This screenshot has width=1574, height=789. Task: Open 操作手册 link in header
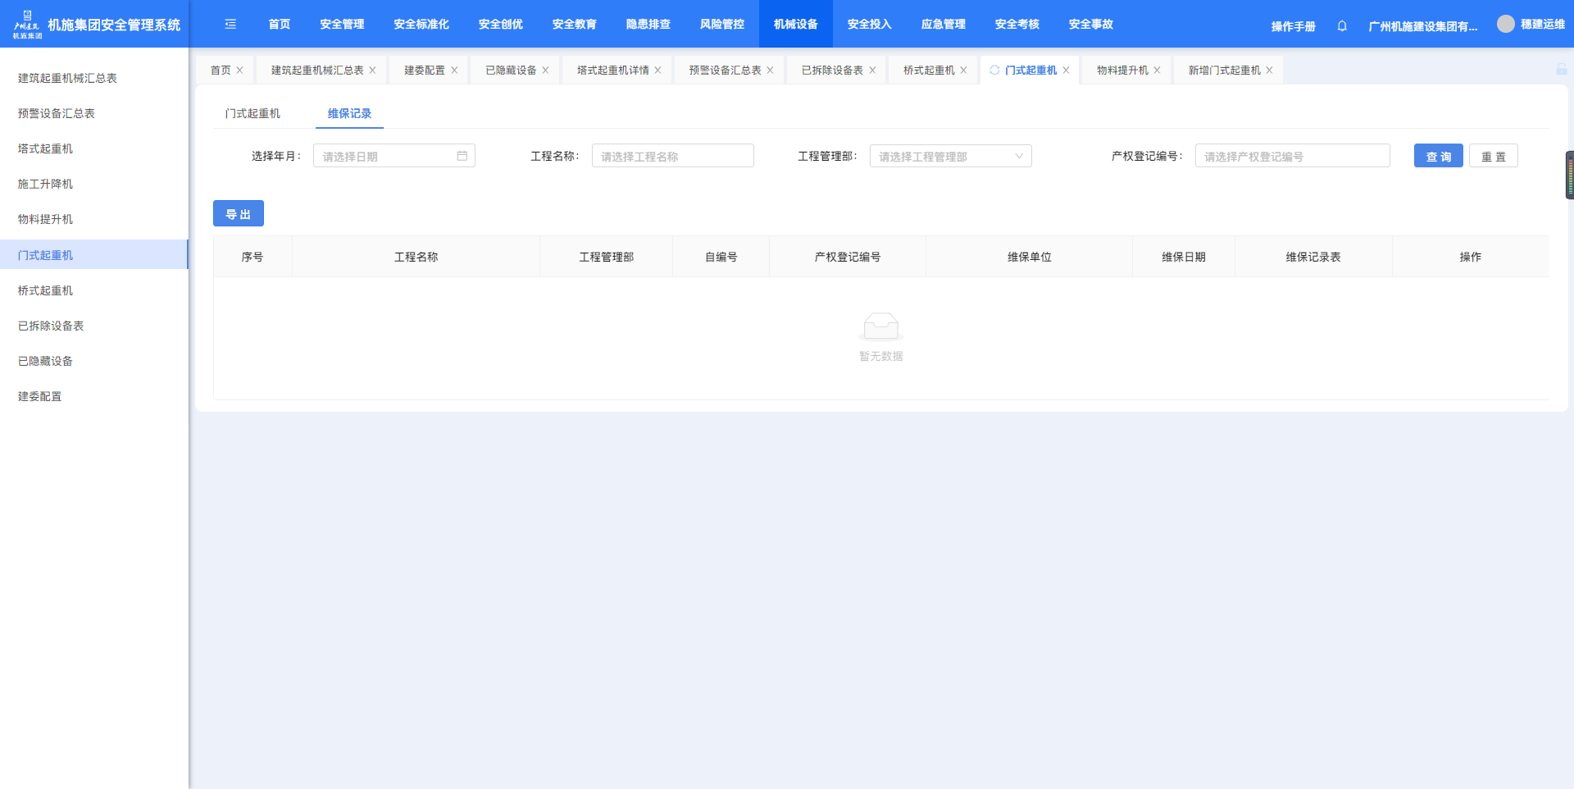(1293, 26)
